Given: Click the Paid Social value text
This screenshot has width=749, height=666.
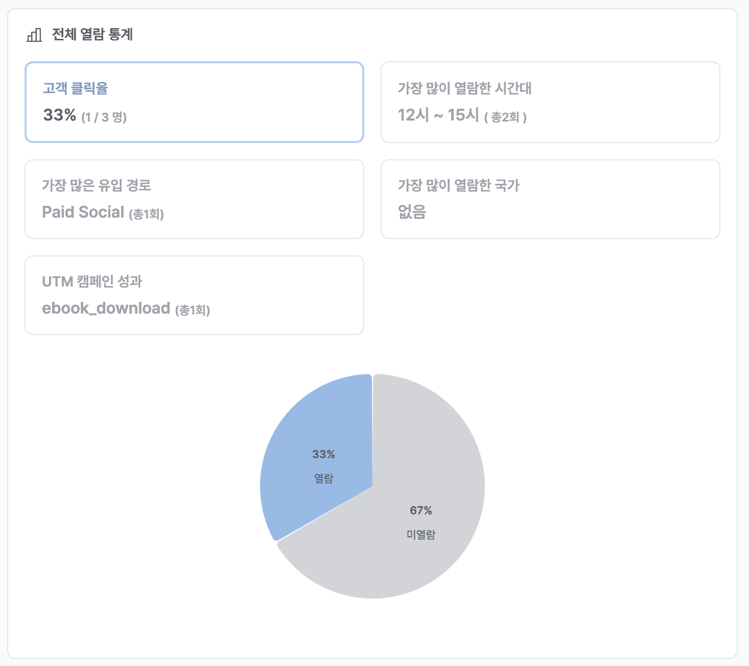Looking at the screenshot, I should click(83, 212).
